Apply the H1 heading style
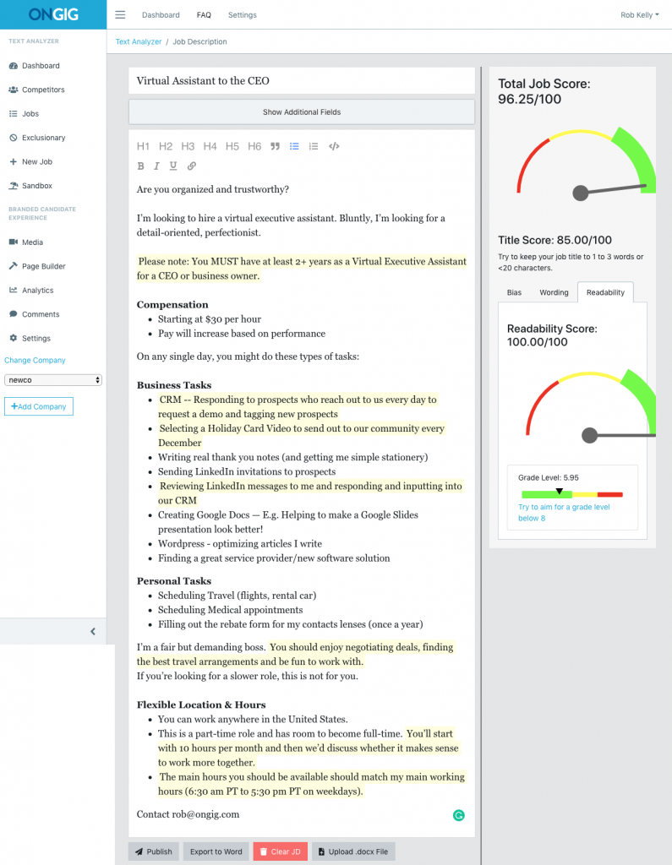This screenshot has width=672, height=865. [144, 146]
